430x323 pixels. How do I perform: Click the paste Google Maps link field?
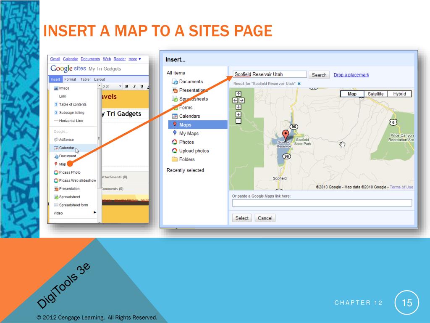tap(322, 203)
